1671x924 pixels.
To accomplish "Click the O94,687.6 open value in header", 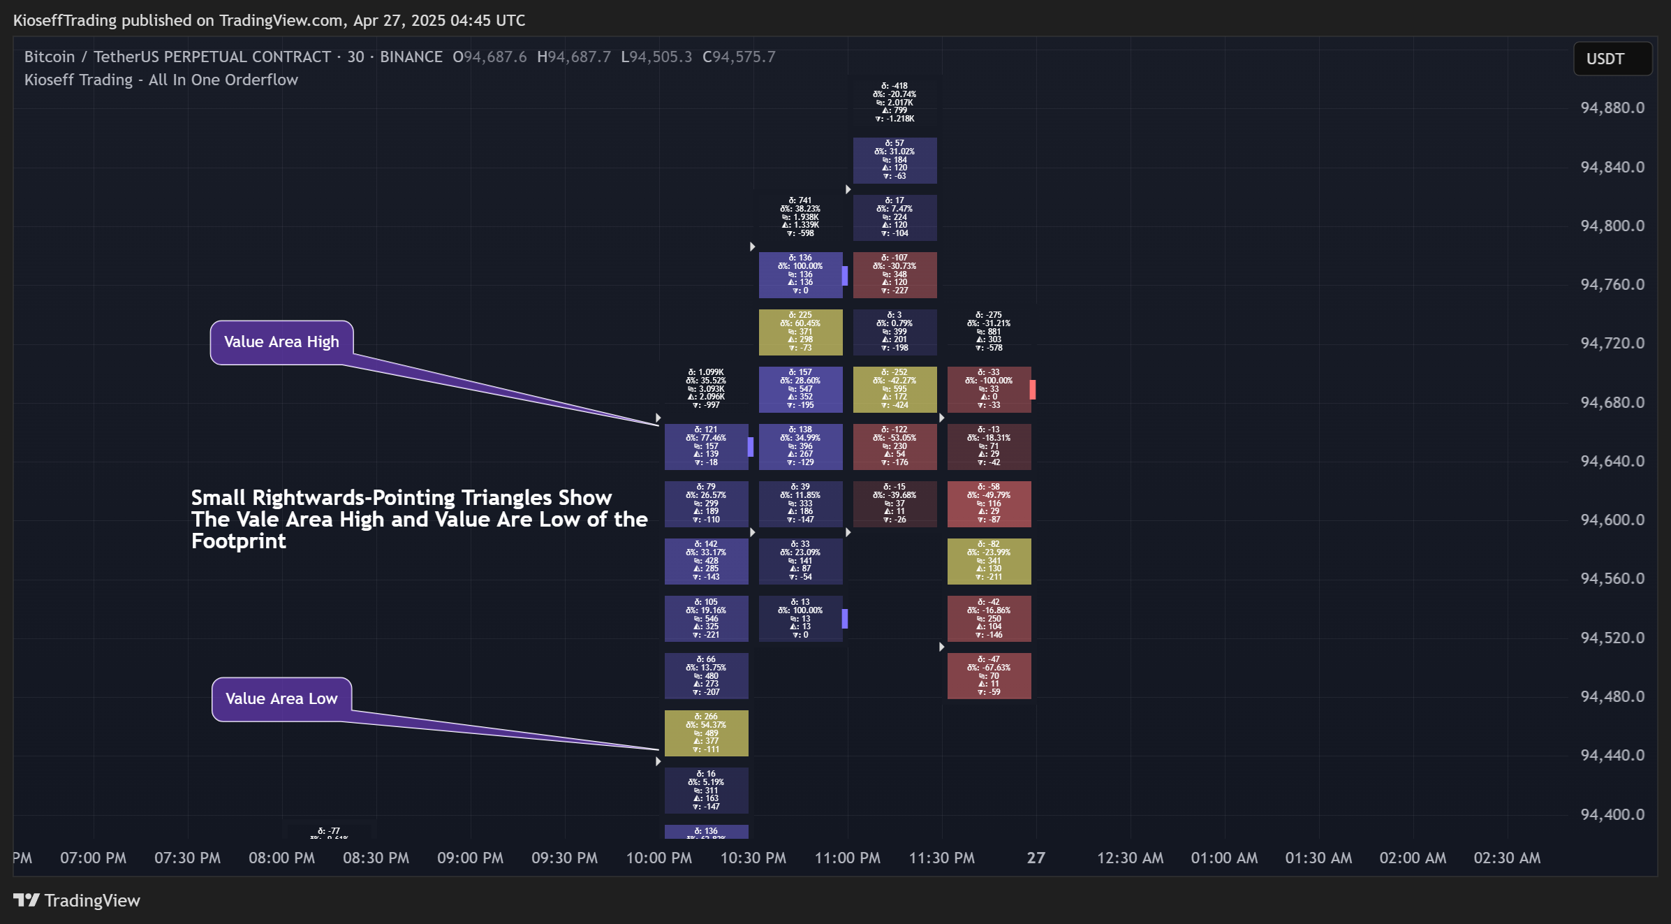I will click(489, 57).
